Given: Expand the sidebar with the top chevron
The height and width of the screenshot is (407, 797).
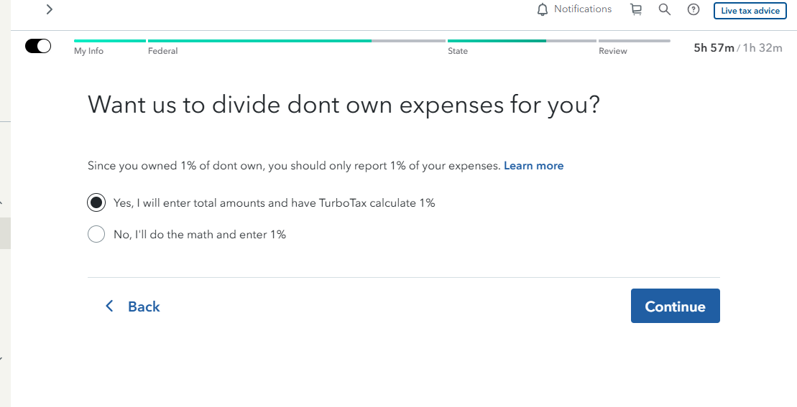Looking at the screenshot, I should [50, 9].
